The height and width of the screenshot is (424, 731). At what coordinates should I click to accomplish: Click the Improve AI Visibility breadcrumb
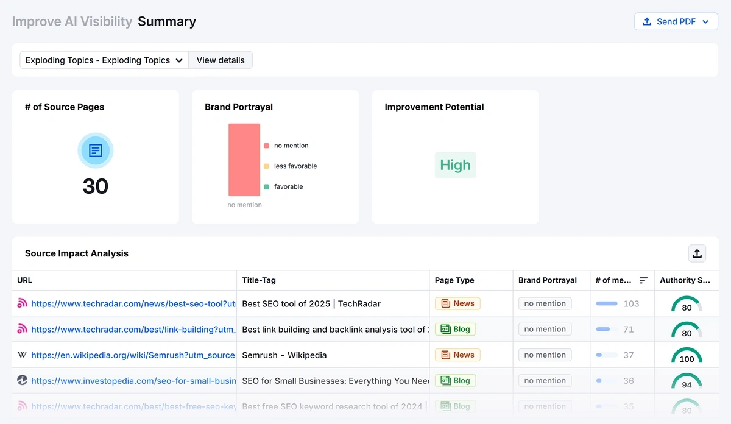pos(72,21)
